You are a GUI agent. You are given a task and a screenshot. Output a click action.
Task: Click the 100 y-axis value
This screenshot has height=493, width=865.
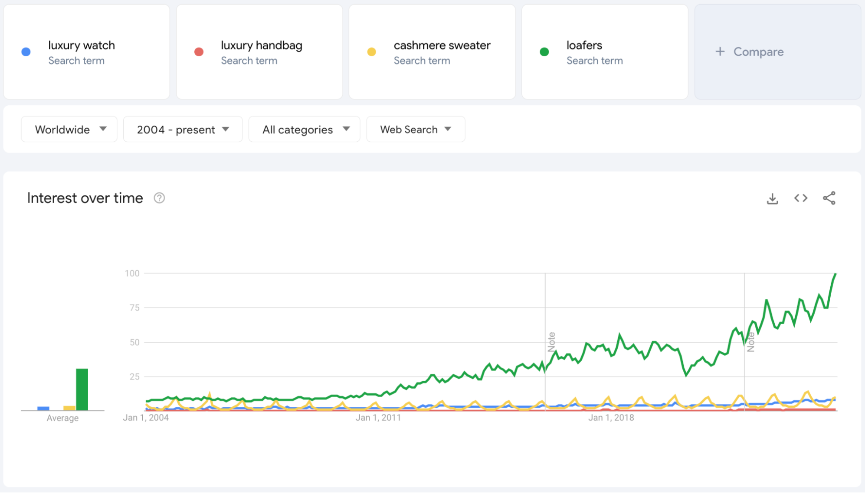tap(132, 273)
